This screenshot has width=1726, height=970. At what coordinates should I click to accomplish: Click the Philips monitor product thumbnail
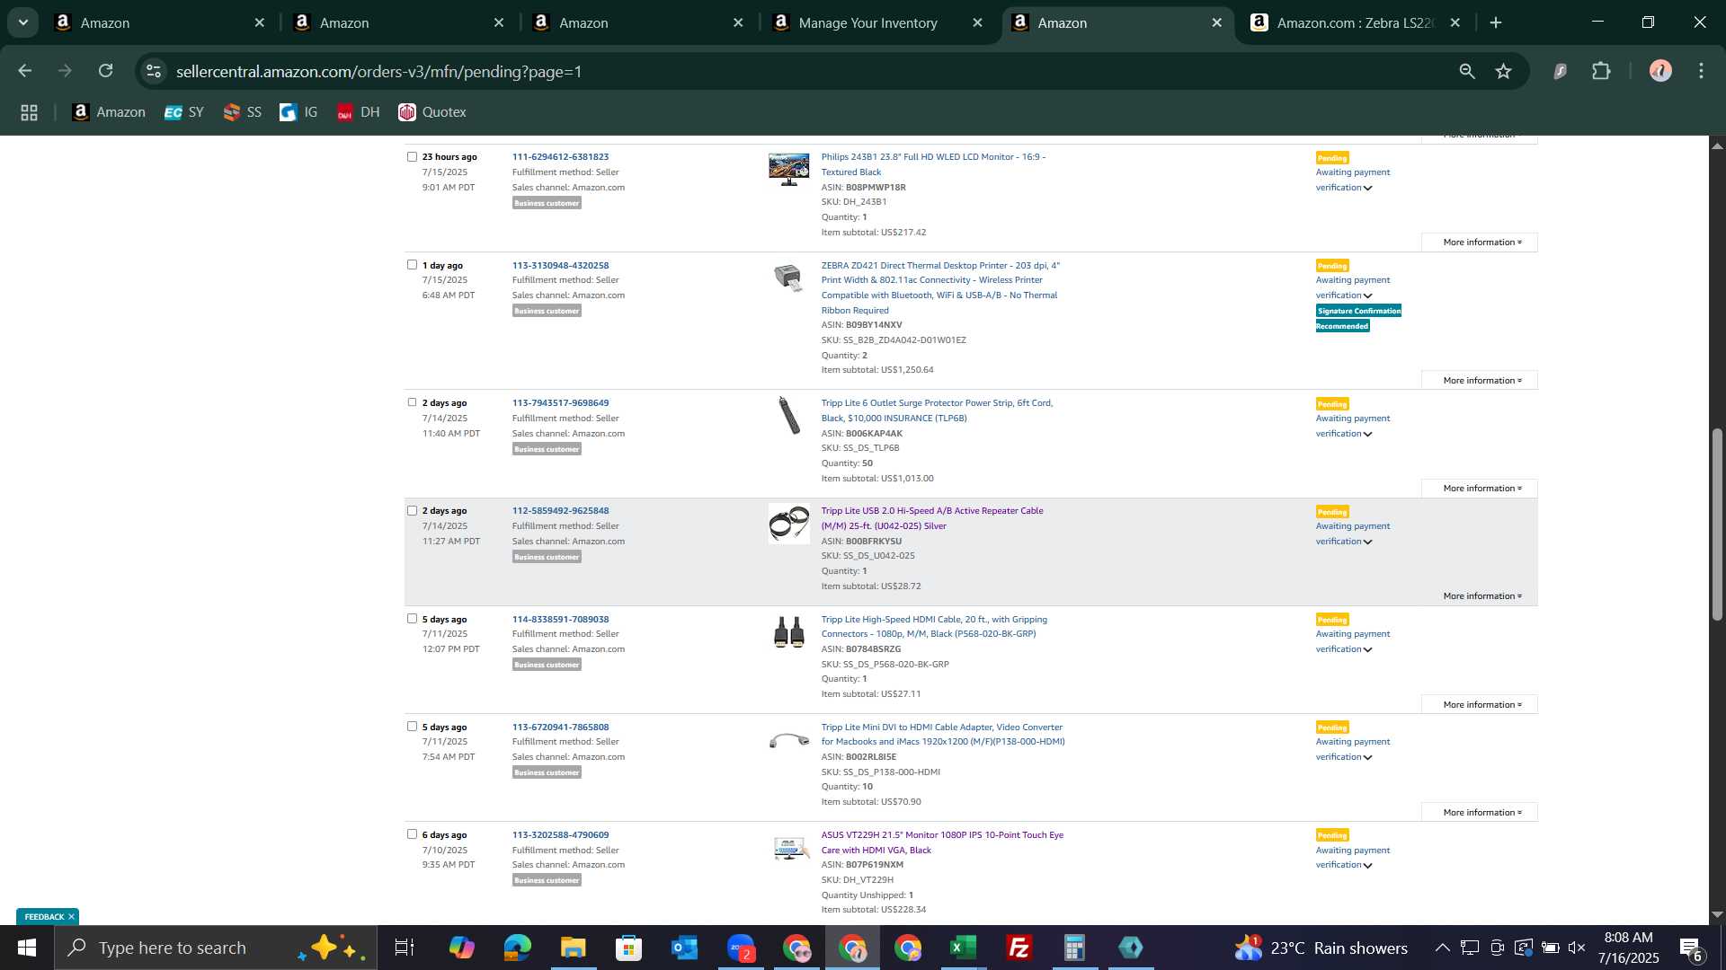(x=788, y=169)
